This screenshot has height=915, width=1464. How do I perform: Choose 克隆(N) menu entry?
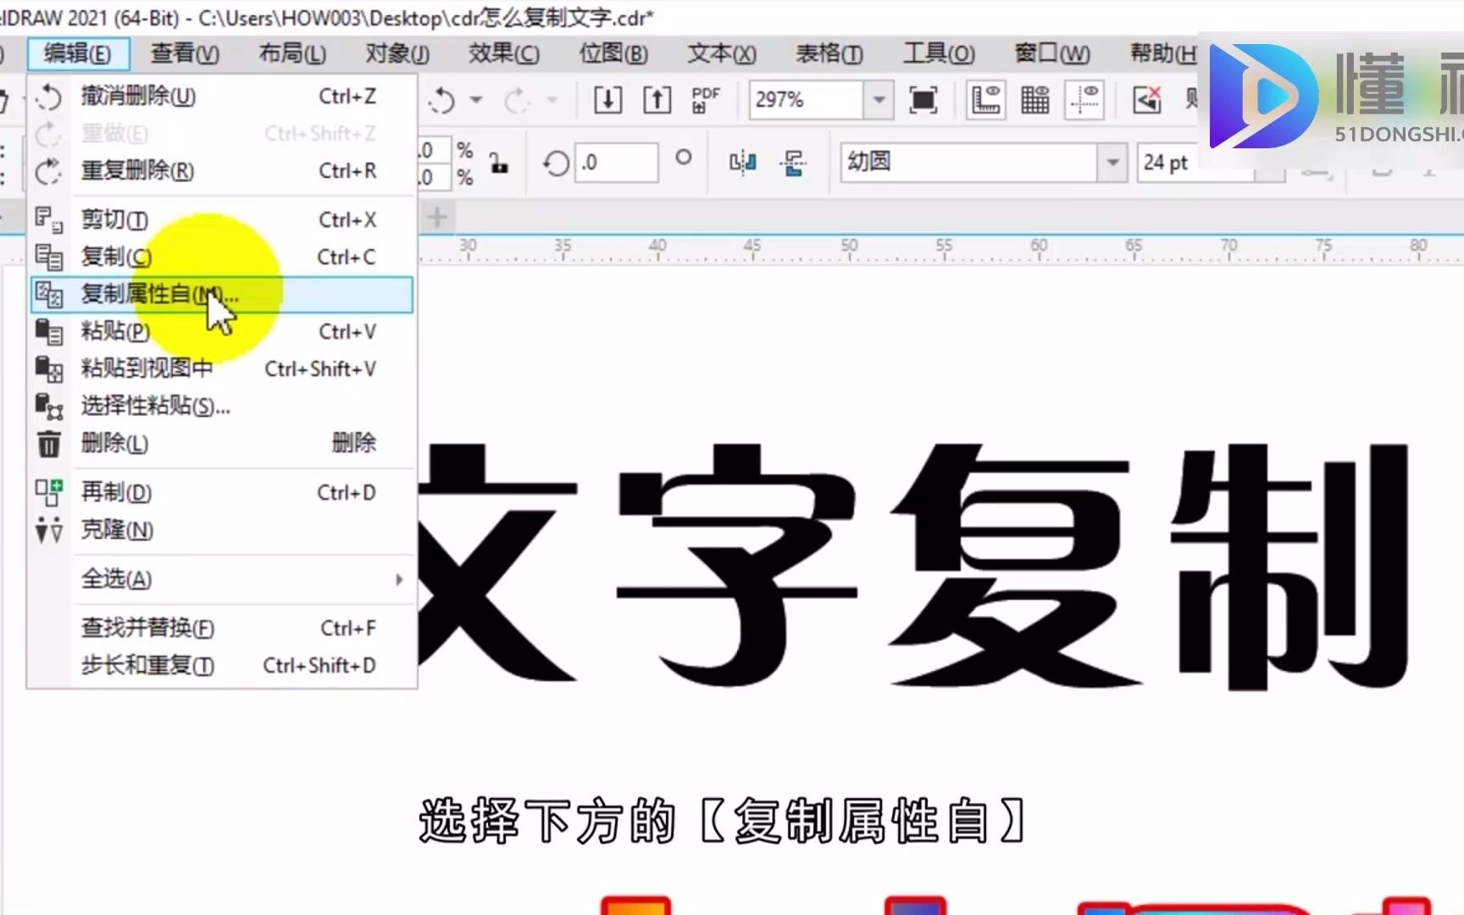[x=222, y=530]
